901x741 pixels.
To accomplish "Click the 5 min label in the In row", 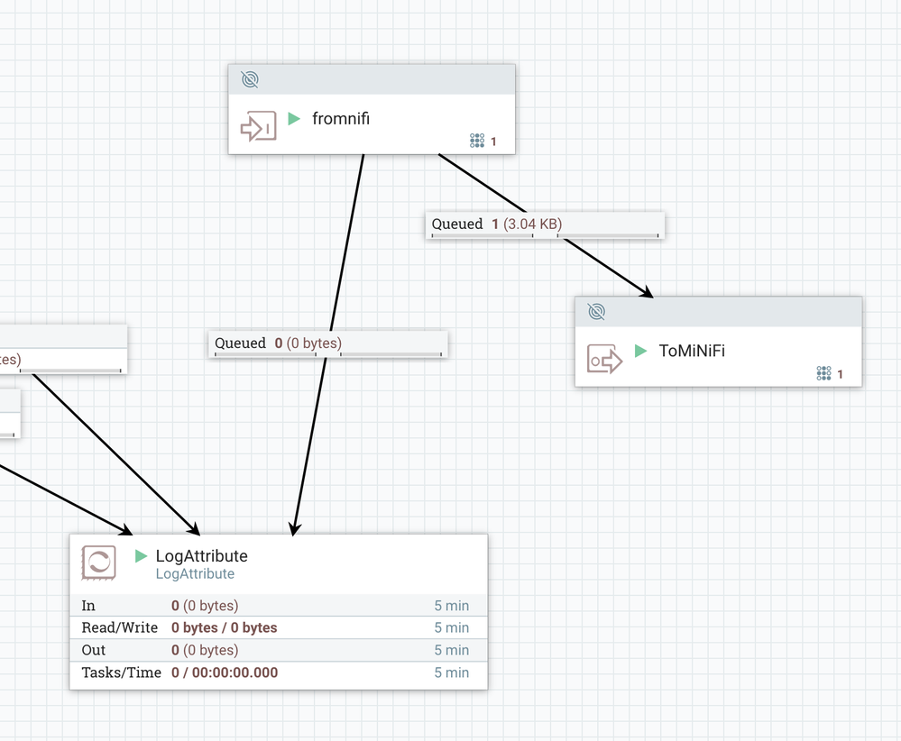I will [x=452, y=606].
